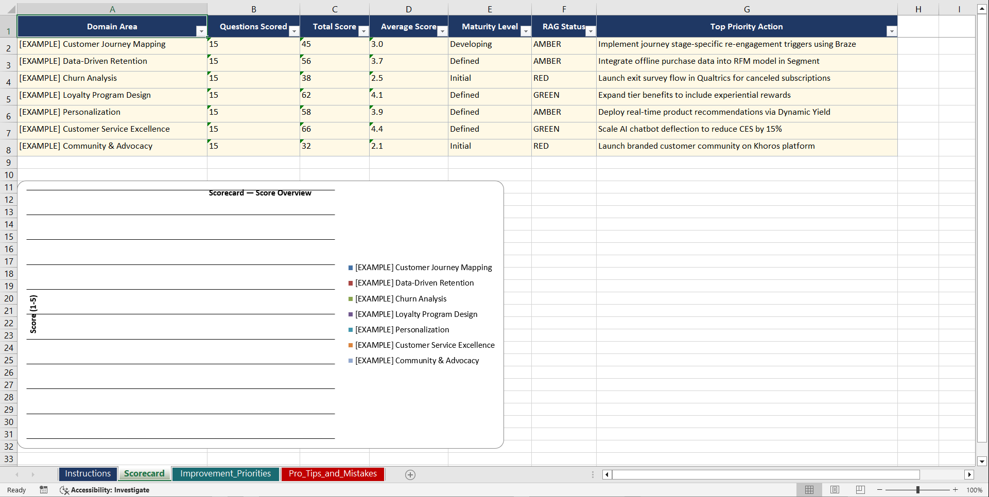
Task: Open the Domain Area column filter
Action: click(x=201, y=31)
